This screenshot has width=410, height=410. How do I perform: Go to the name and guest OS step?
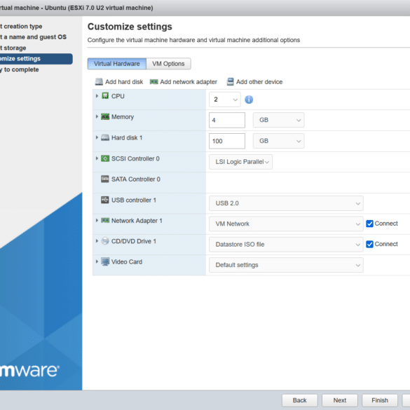(33, 37)
